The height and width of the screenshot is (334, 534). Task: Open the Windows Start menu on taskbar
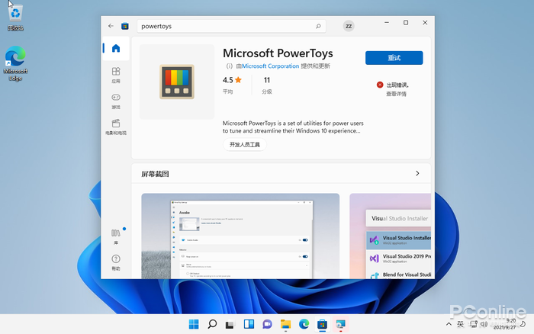pyautogui.click(x=195, y=324)
